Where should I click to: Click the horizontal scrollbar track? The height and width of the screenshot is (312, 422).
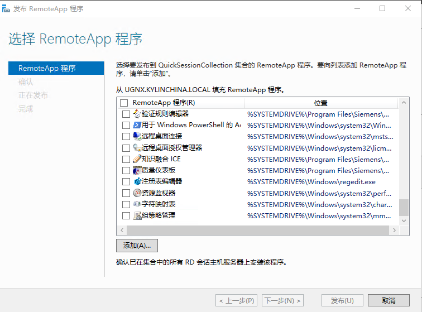coord(258,230)
